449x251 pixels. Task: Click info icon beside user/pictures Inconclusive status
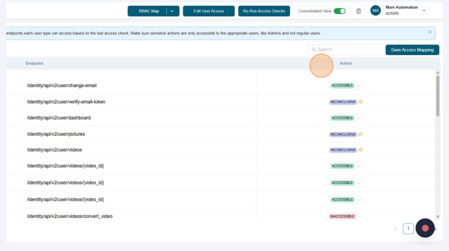click(360, 135)
